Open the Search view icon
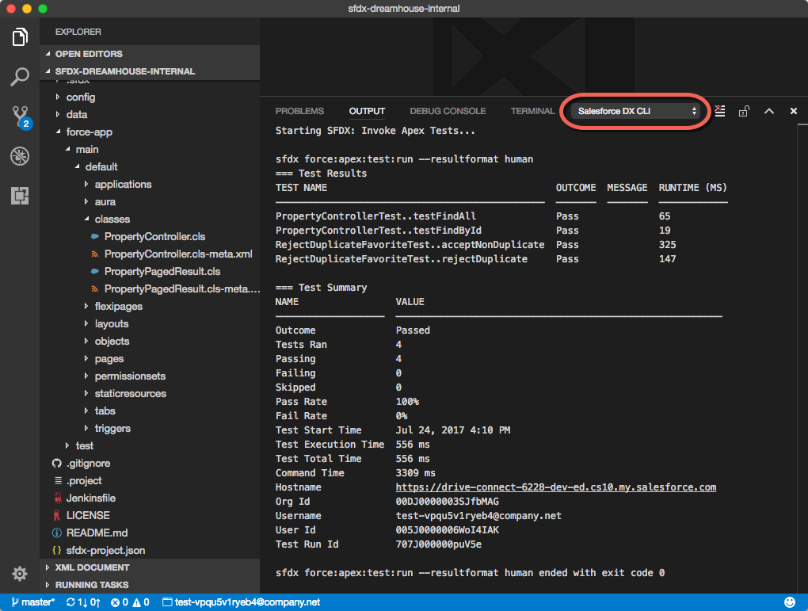 click(x=20, y=77)
